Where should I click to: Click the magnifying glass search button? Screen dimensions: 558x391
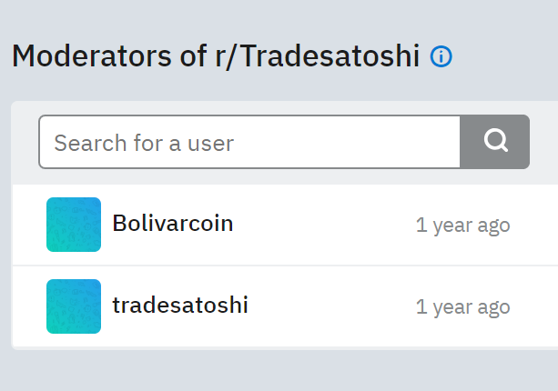(x=495, y=141)
